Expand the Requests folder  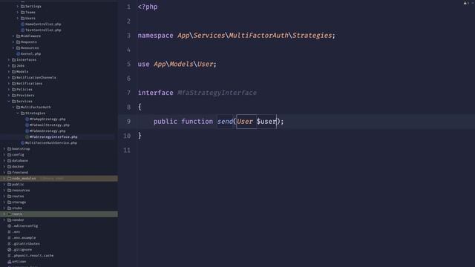click(x=13, y=42)
